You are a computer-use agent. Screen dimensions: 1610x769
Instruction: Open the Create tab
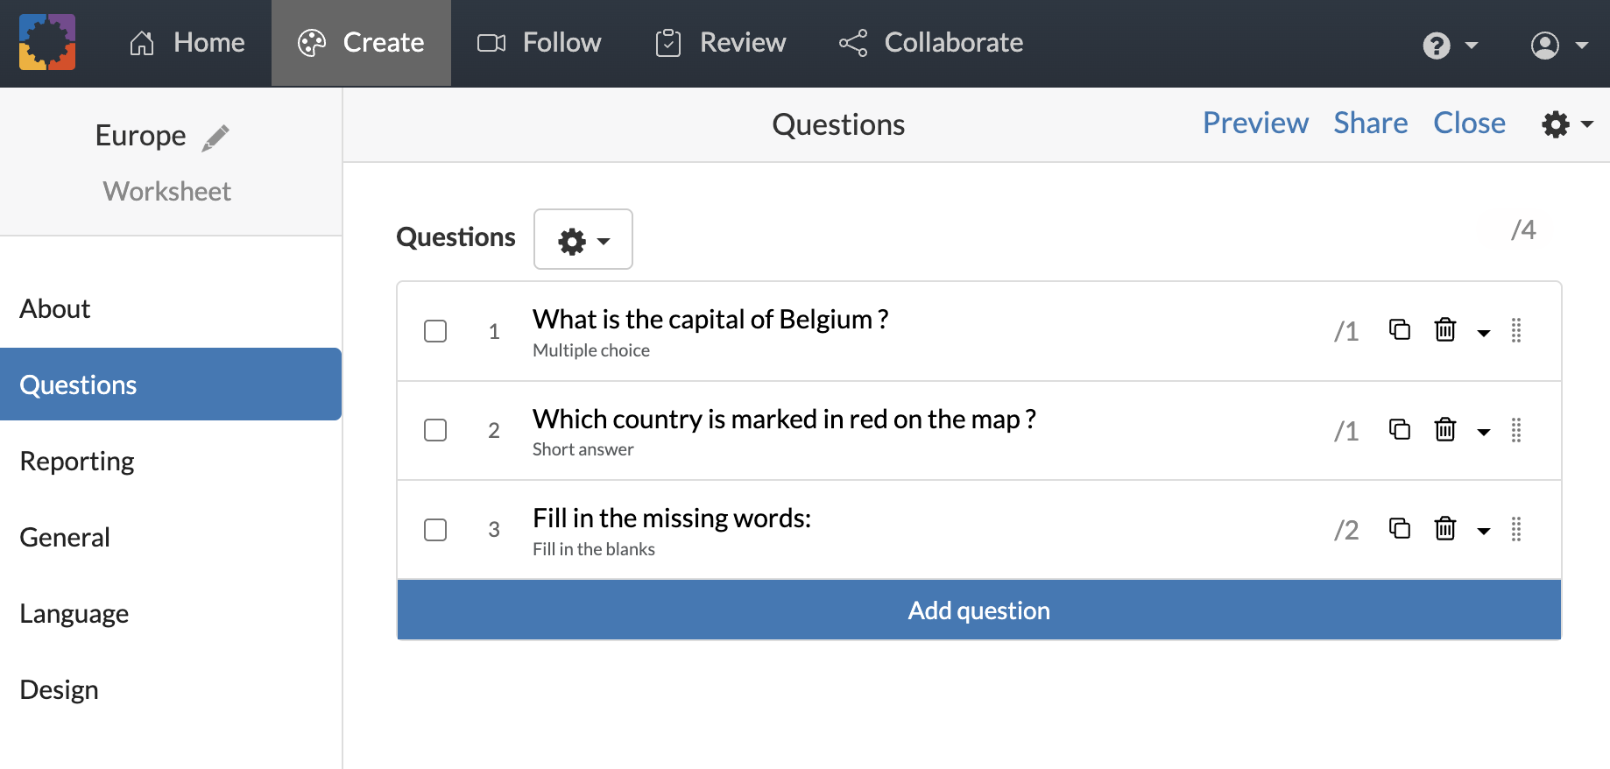pyautogui.click(x=361, y=43)
